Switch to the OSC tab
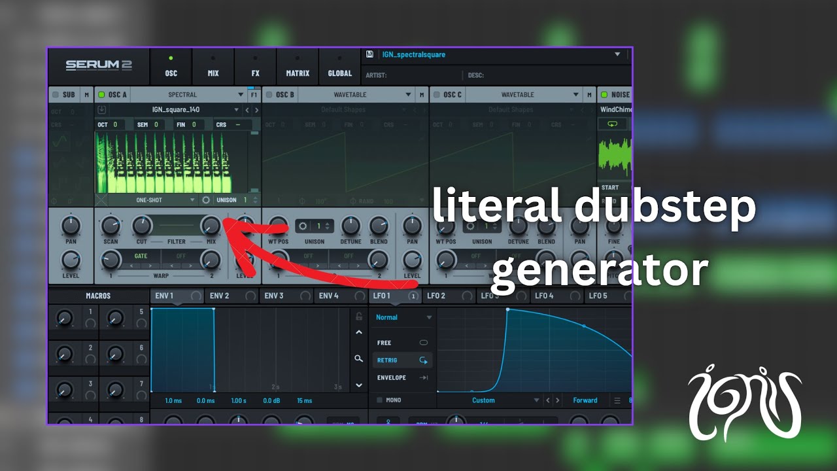Viewport: 837px width, 471px height. pos(171,66)
